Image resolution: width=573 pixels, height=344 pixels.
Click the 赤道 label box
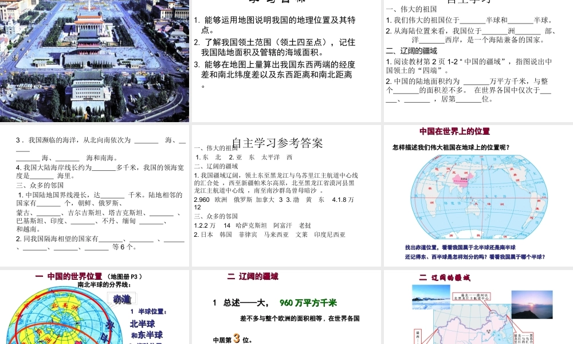click(x=122, y=299)
